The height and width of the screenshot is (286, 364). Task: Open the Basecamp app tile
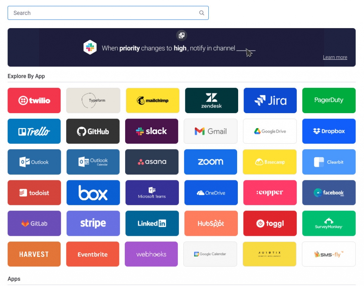coord(270,162)
